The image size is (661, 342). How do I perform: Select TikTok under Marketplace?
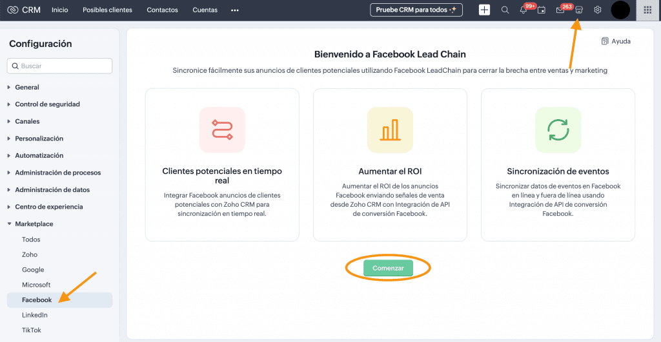coord(32,330)
